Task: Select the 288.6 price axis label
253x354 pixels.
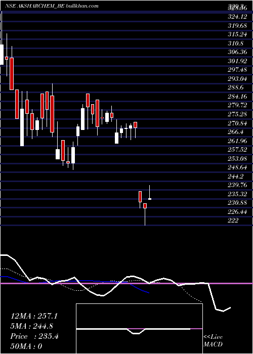Action: (236, 87)
